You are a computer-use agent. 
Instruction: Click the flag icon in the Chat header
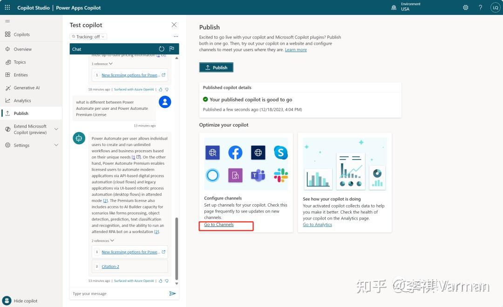pos(171,48)
